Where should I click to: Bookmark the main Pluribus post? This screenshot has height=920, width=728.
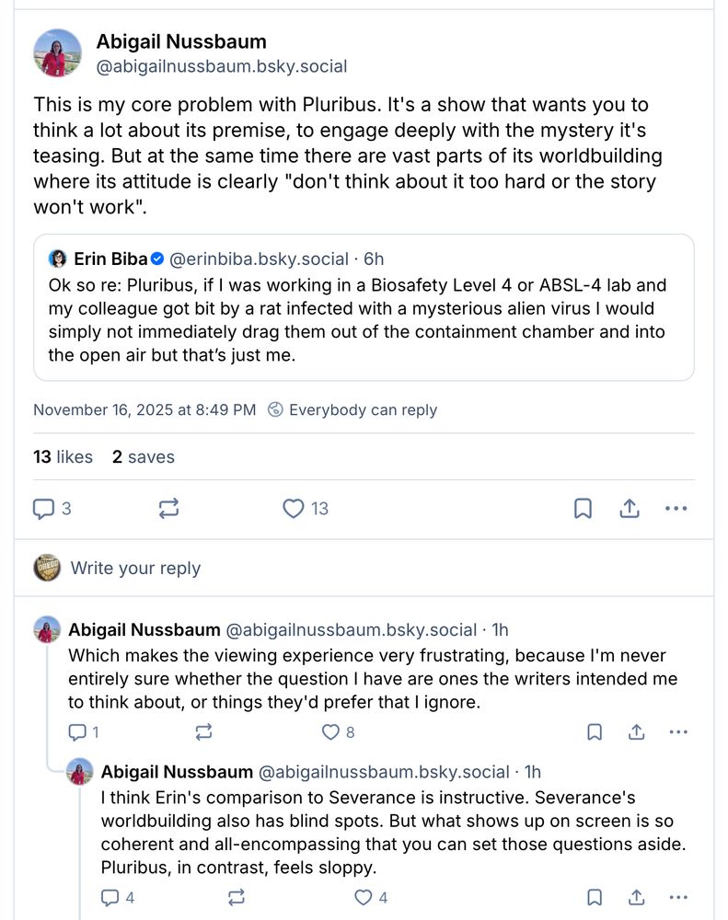click(583, 509)
